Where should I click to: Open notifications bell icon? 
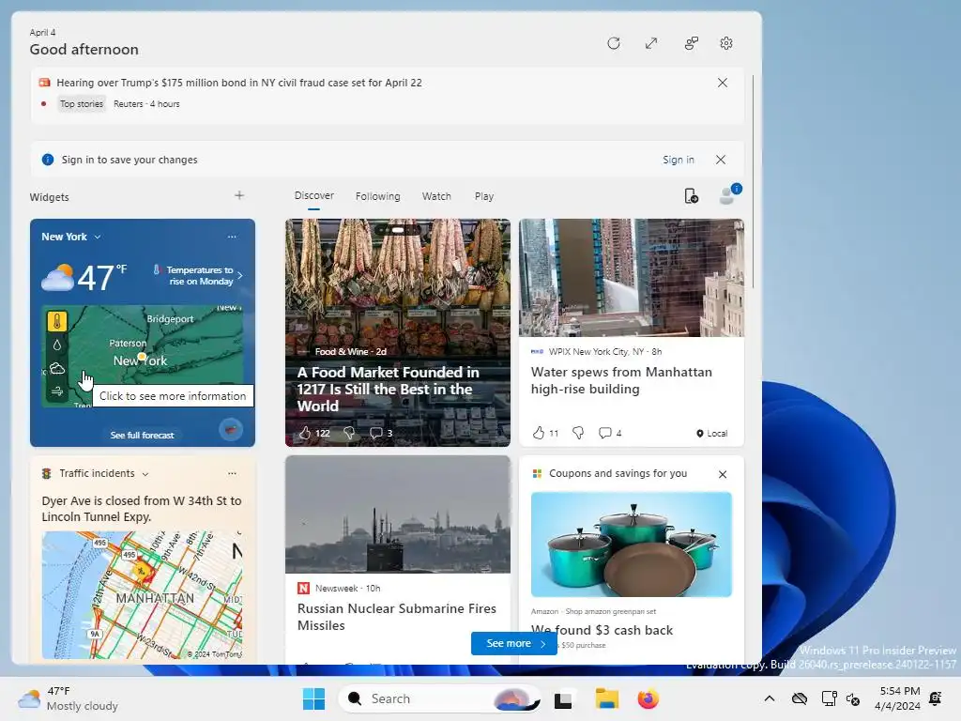(x=936, y=698)
